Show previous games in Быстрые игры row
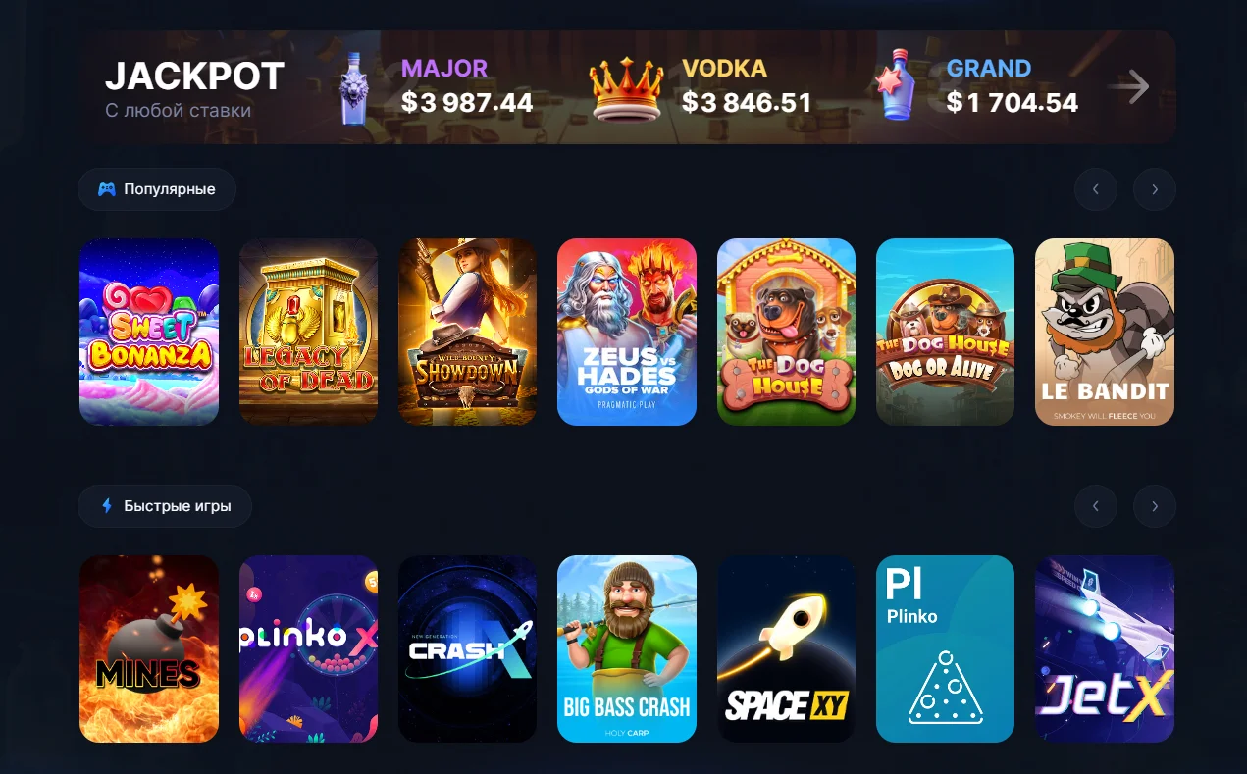This screenshot has height=774, width=1247. [1096, 506]
